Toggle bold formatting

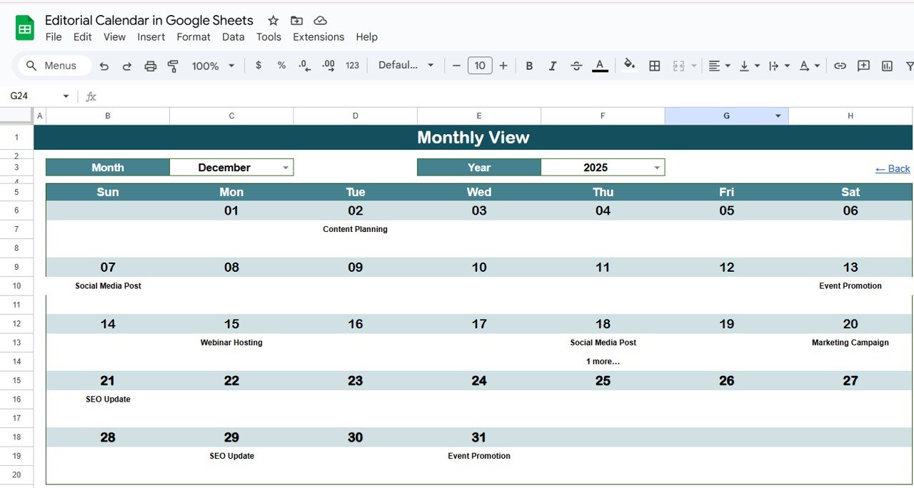(529, 66)
